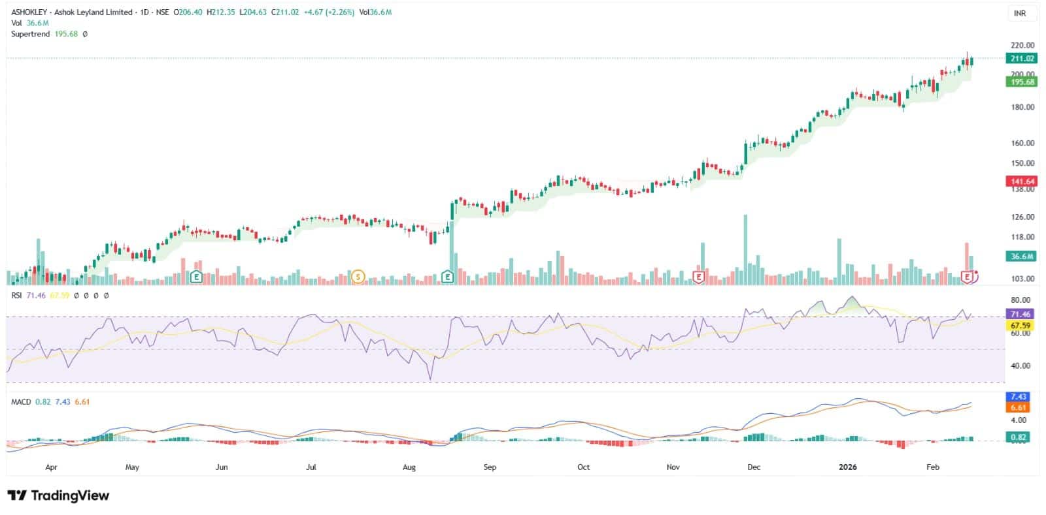Click the green 0.82 histogram axis label

[1019, 437]
